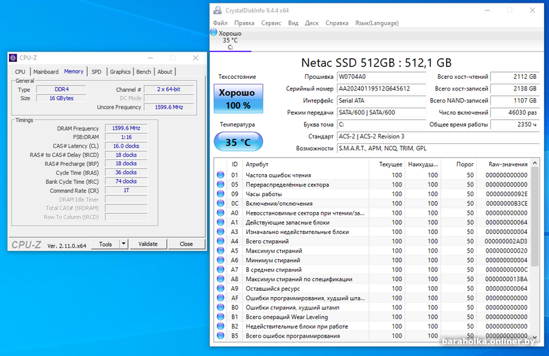The image size is (549, 356).
Task: Click status orb for A9 Оставшийся ресурс
Action: [220, 288]
